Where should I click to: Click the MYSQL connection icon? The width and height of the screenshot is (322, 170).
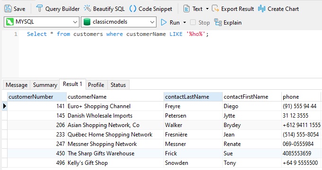(9, 22)
